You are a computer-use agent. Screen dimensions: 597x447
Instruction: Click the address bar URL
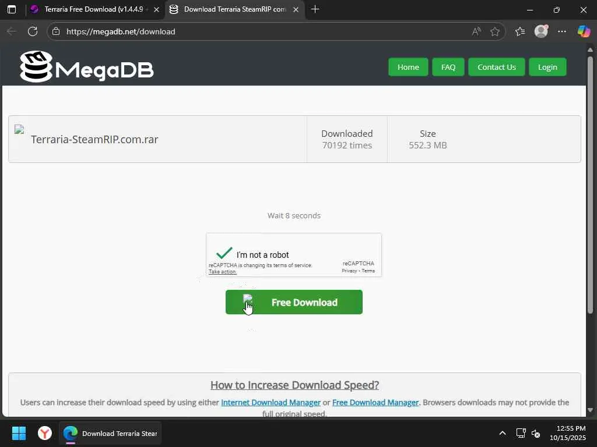tap(121, 31)
